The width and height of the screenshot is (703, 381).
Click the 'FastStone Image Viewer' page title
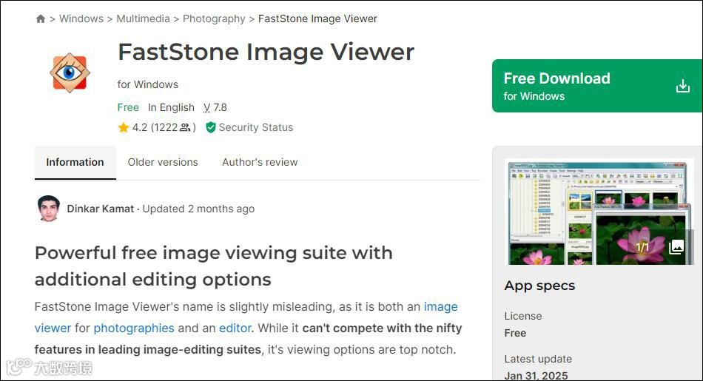[266, 52]
